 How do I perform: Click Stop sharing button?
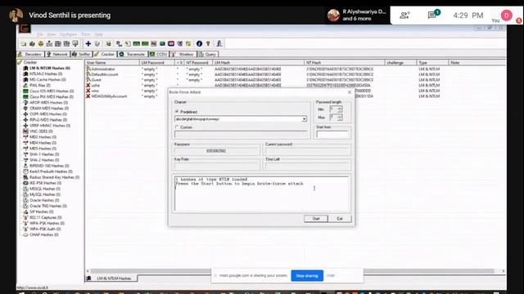(x=307, y=276)
